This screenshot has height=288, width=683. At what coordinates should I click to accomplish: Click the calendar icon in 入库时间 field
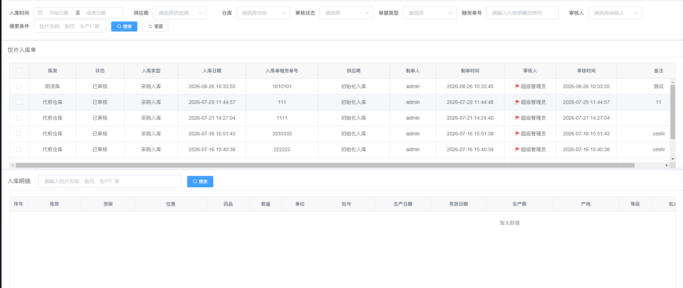point(40,13)
